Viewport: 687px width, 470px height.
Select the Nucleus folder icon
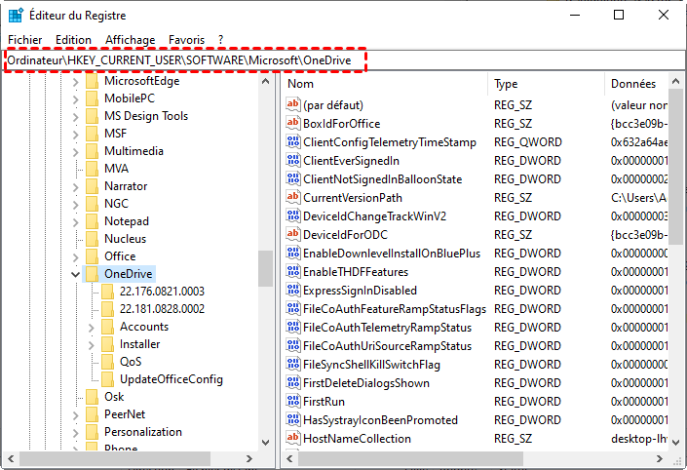(x=92, y=239)
